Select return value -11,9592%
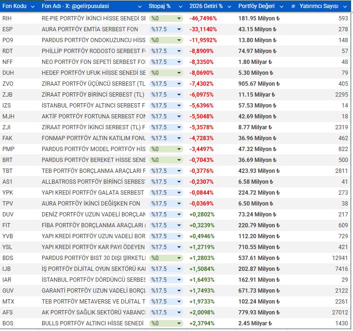 point(203,40)
